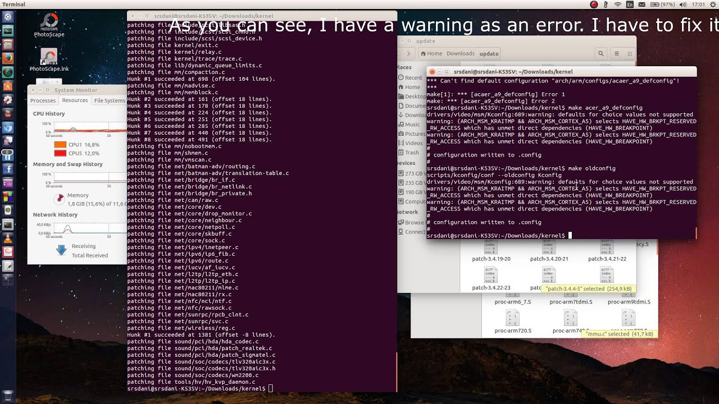Change the Memory pie color swatch

[60, 199]
